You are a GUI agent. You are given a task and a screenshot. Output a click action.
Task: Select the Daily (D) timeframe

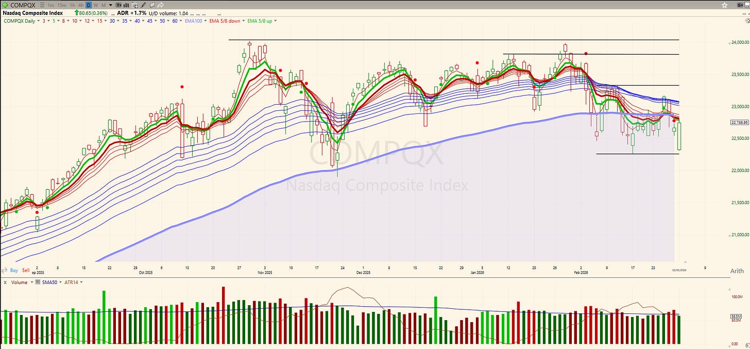[89, 5]
